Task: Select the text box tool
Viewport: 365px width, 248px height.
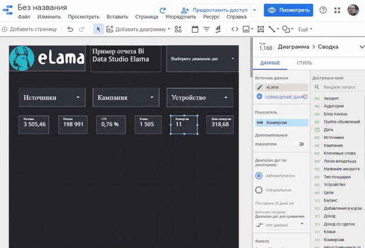Action: (260, 29)
